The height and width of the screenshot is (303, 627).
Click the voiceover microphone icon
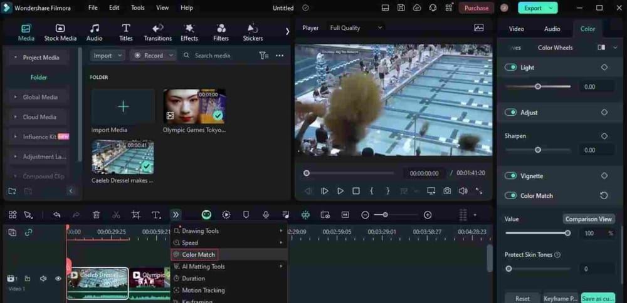266,215
